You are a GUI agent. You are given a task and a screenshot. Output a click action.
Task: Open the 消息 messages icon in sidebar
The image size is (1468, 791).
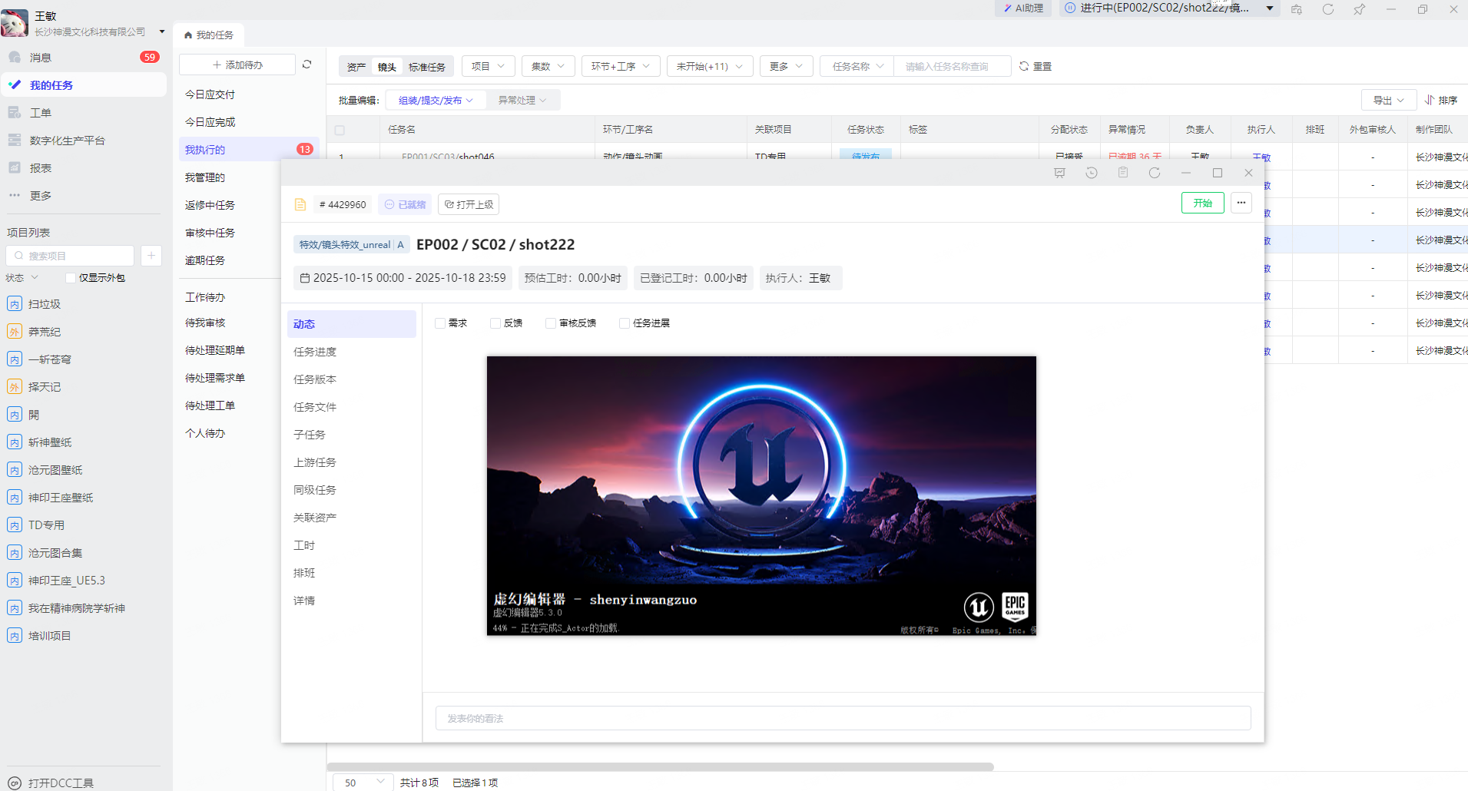15,58
